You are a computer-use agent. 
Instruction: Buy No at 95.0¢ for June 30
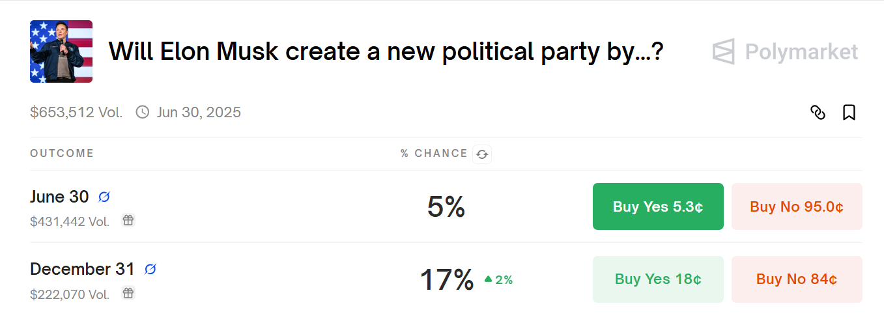click(x=797, y=206)
